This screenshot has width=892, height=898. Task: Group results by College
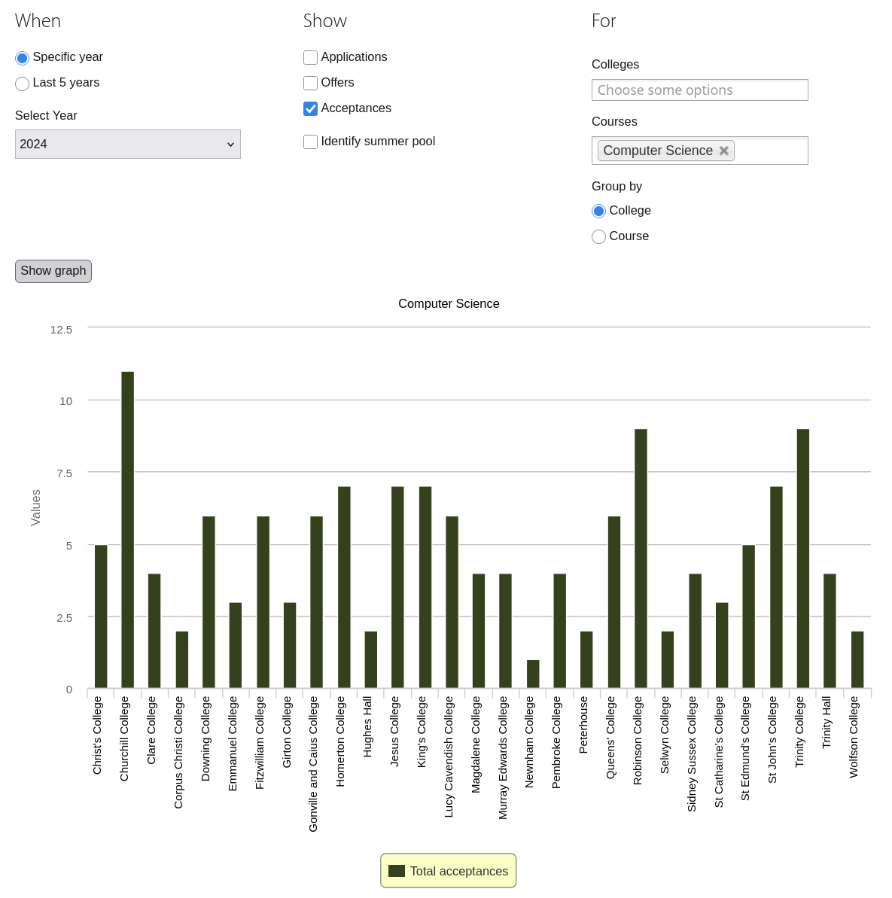(x=599, y=212)
